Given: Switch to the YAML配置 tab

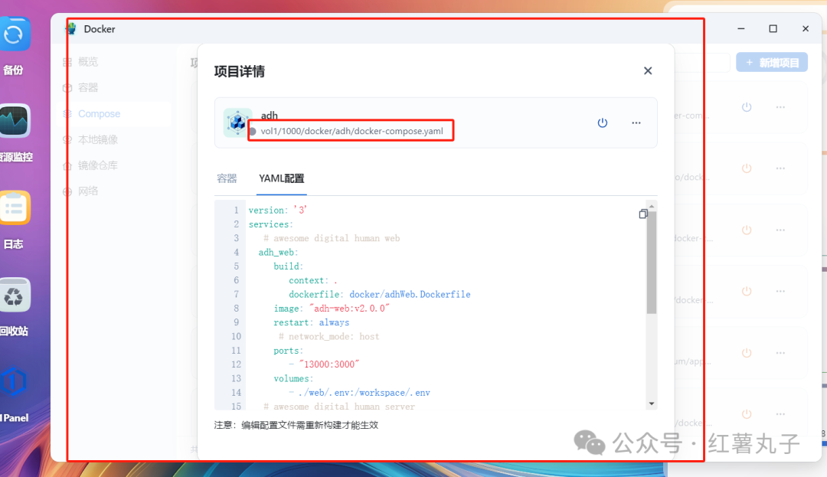Looking at the screenshot, I should [x=281, y=178].
